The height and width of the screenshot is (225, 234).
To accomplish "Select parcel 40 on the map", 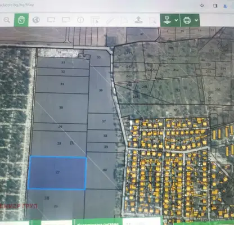I will point(105,170).
